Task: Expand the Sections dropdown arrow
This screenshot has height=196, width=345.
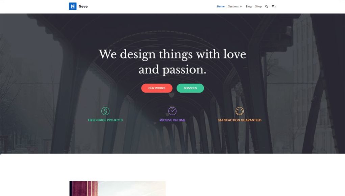Action: 241,7
